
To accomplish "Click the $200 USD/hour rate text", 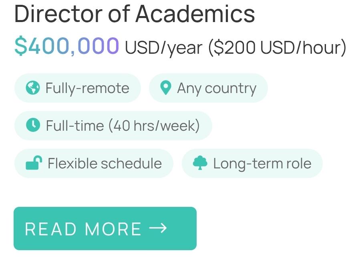I will (x=277, y=47).
